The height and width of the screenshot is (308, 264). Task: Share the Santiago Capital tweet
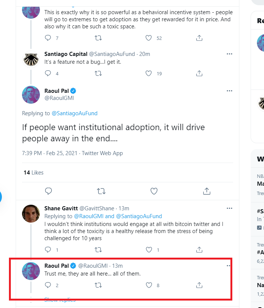[x=199, y=73]
